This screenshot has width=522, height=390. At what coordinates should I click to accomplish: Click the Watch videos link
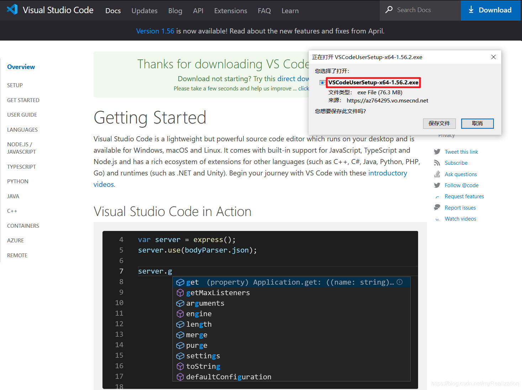pyautogui.click(x=460, y=219)
